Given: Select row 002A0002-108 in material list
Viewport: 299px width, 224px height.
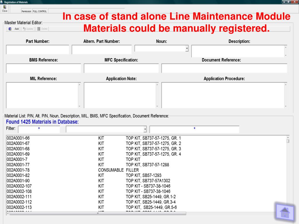Looking at the screenshot, I should pos(146,191).
